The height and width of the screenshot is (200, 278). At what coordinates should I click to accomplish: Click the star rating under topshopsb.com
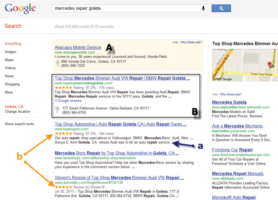(64, 133)
